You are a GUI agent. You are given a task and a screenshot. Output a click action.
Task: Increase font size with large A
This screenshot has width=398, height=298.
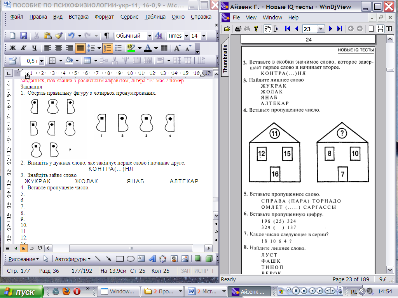tap(177, 48)
